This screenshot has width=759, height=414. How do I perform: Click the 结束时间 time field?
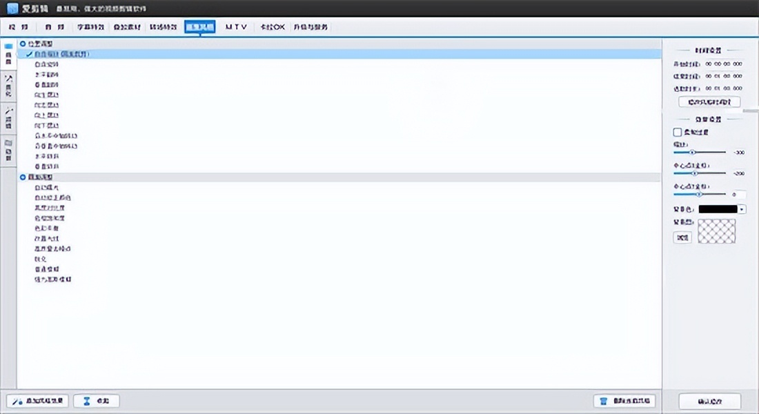[x=724, y=76]
